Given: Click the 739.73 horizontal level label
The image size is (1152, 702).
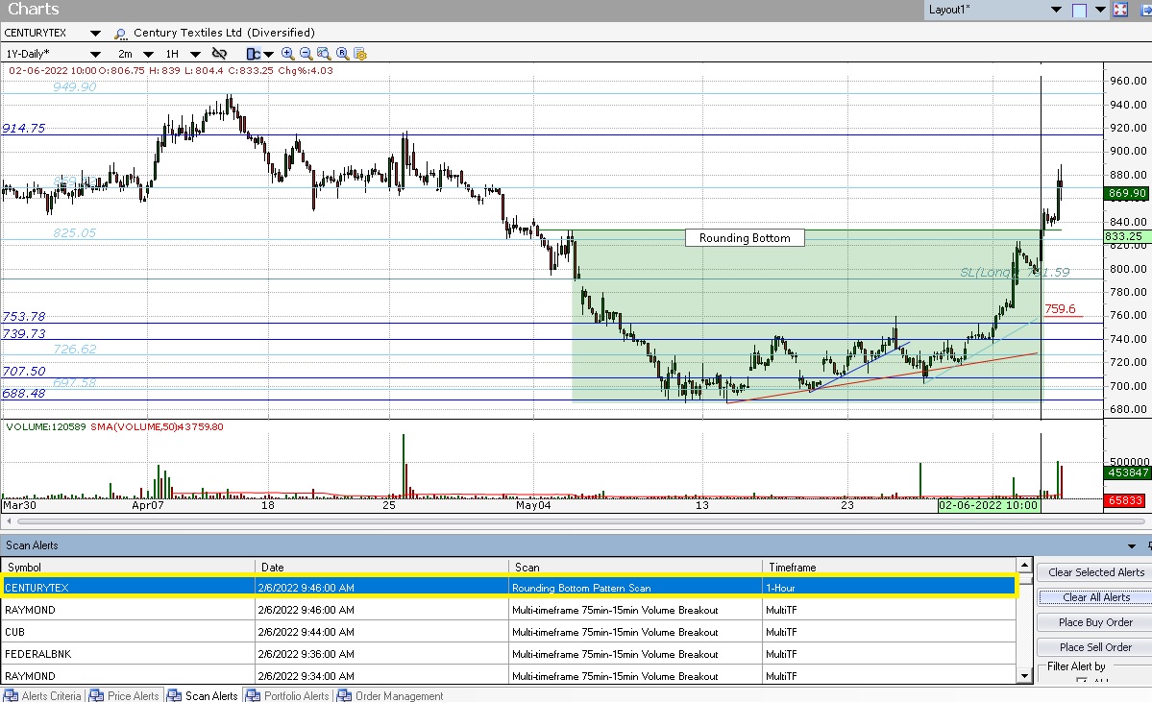Looking at the screenshot, I should point(23,333).
